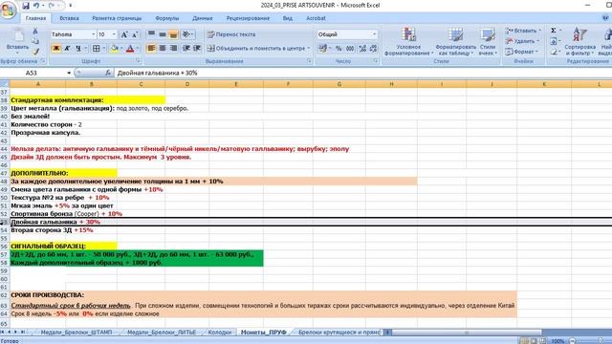Image resolution: width=612 pixels, height=344 pixels.
Task: Apply the thousands separator (000) style
Action: [x=350, y=49]
